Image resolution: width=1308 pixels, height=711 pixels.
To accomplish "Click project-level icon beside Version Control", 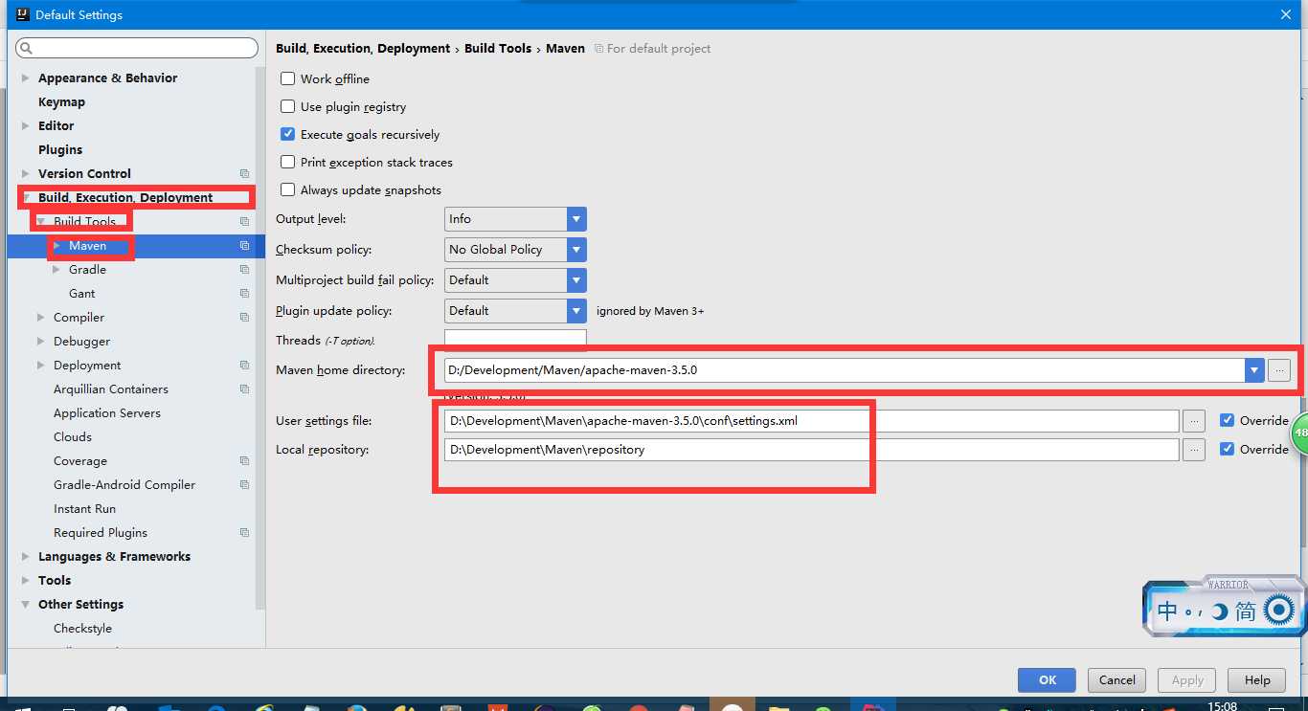I will click(244, 173).
